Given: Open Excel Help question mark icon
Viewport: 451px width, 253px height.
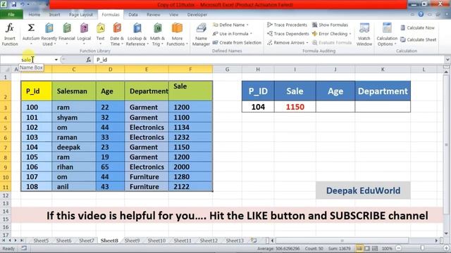Looking at the screenshot, I should [421, 14].
